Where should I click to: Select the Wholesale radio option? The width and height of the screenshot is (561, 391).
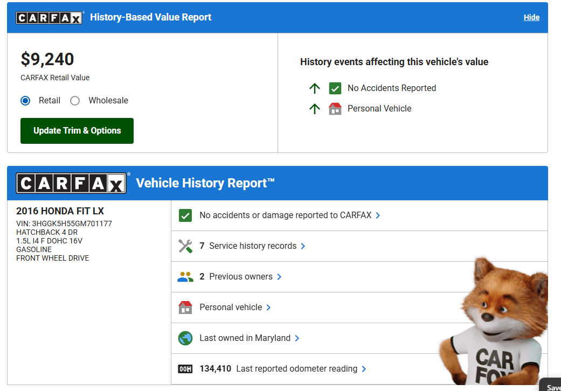tap(75, 101)
